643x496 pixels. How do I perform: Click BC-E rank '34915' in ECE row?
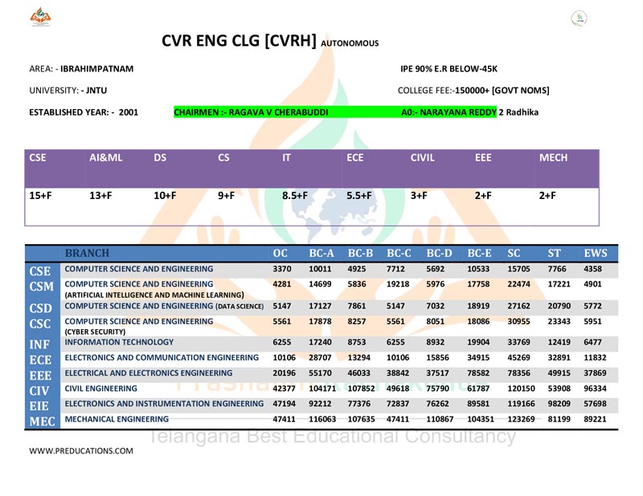[x=478, y=358]
